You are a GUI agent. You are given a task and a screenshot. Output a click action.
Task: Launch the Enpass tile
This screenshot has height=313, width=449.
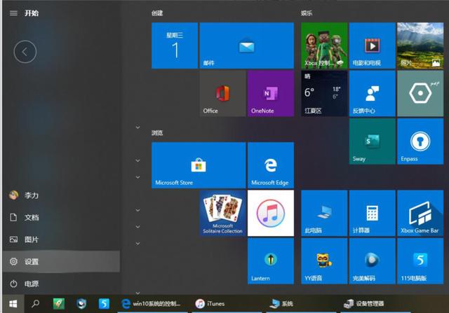420,141
